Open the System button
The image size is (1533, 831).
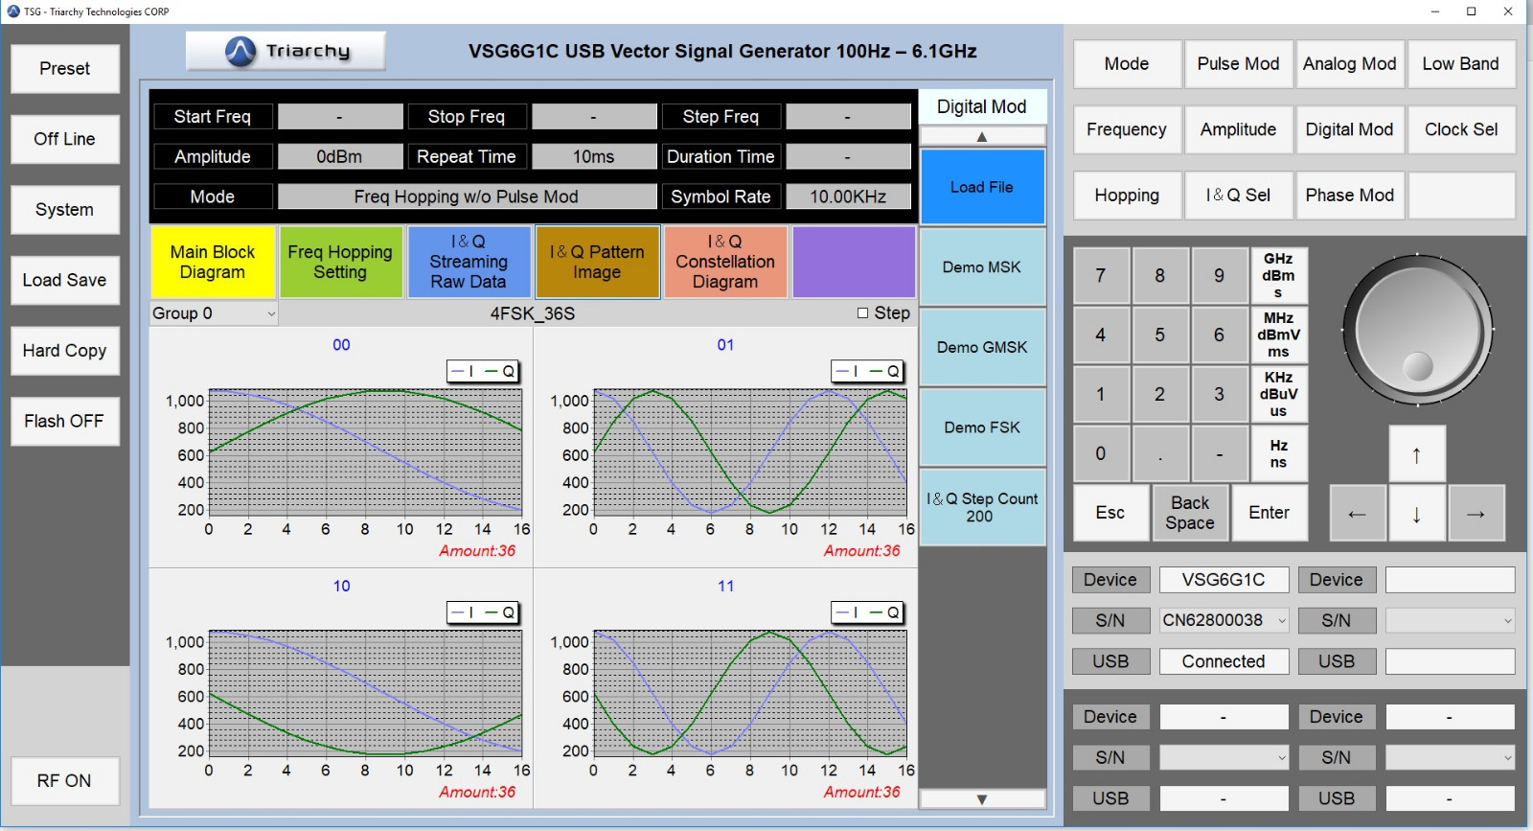click(64, 209)
